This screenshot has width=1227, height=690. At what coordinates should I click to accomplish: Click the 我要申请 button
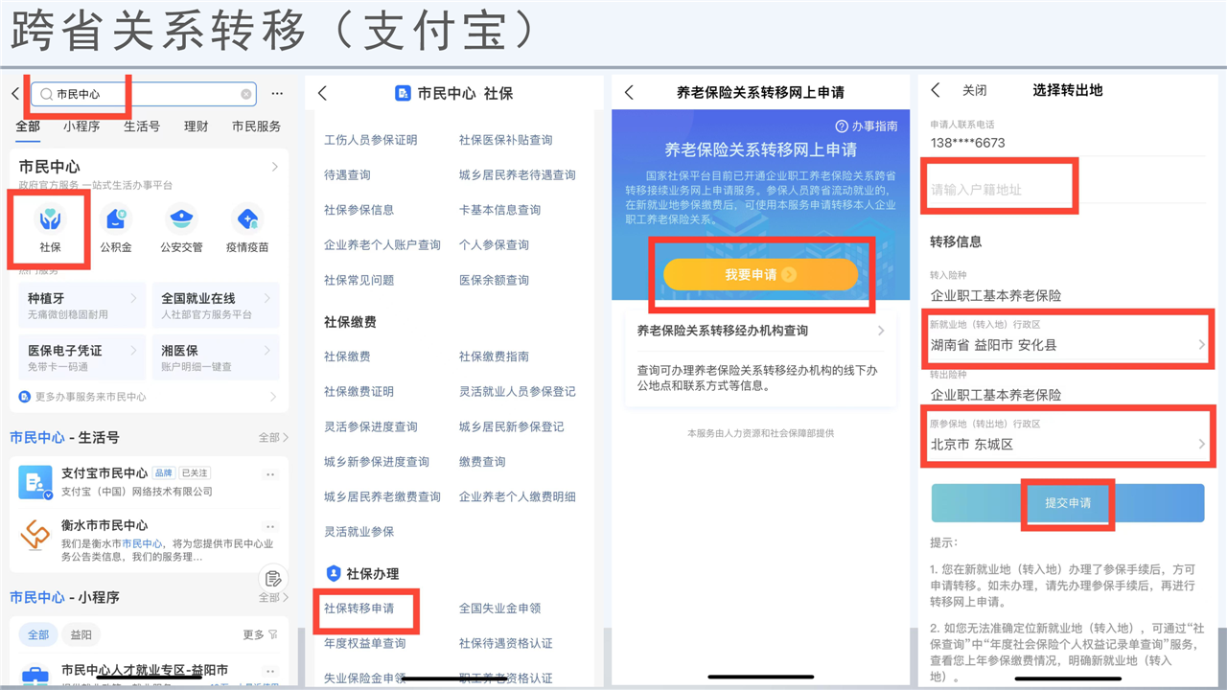(x=760, y=275)
